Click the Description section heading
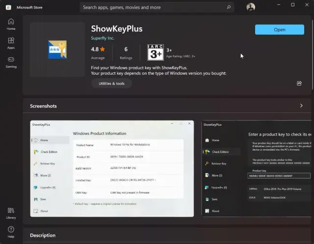This screenshot has width=314, height=244. pos(43,235)
